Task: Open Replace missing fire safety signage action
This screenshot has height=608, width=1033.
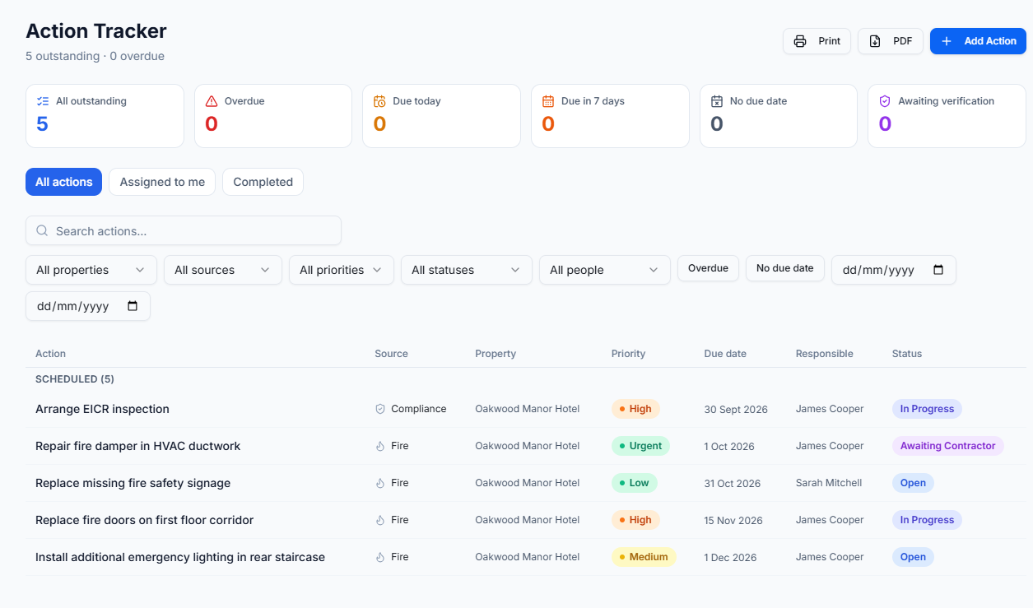Action: coord(133,483)
